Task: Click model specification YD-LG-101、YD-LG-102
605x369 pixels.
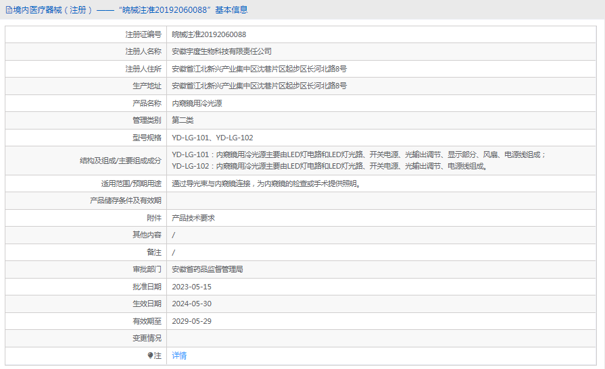Action: 212,138
